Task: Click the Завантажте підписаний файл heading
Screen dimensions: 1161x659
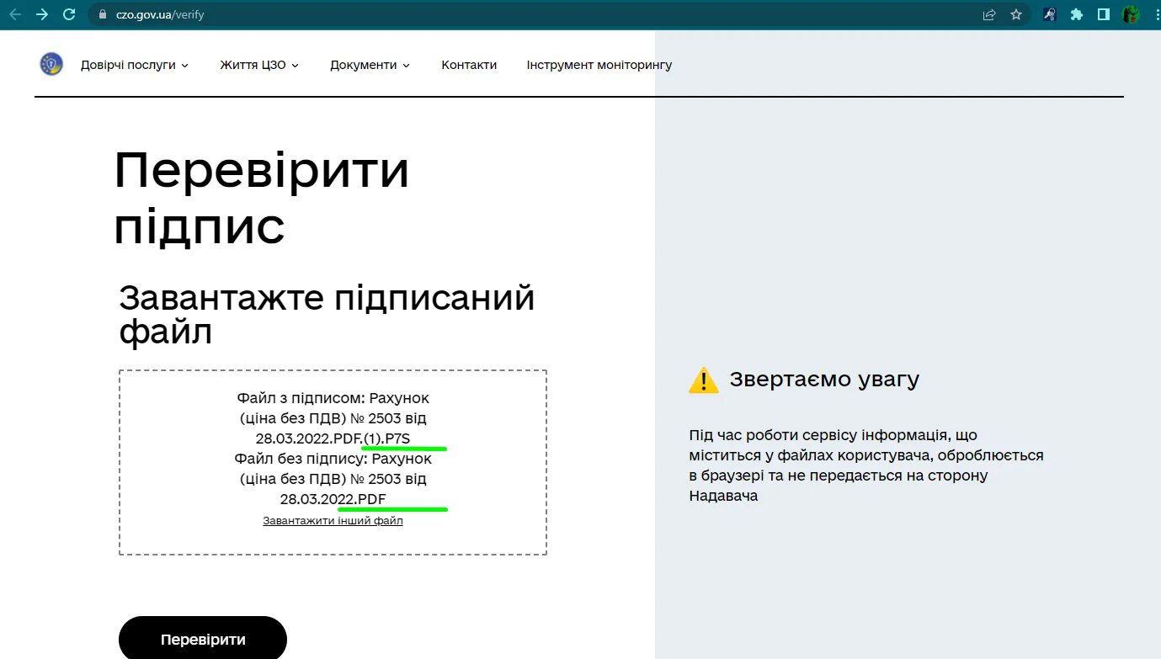Action: 328,315
